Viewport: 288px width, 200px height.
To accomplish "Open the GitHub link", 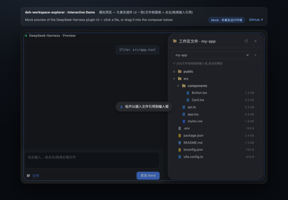I will [256, 20].
